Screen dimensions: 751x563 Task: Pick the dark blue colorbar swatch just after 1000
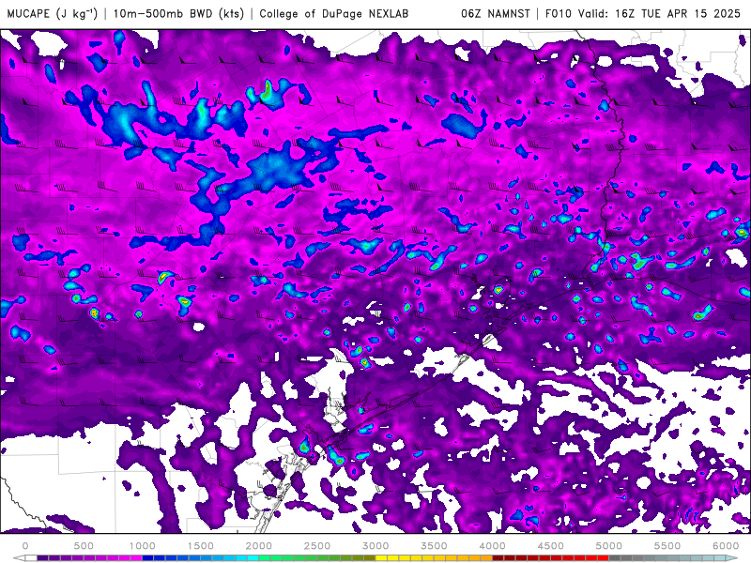(x=148, y=558)
